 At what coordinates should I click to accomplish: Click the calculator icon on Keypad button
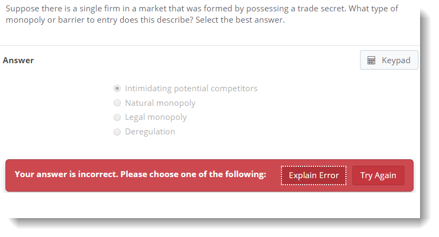371,60
